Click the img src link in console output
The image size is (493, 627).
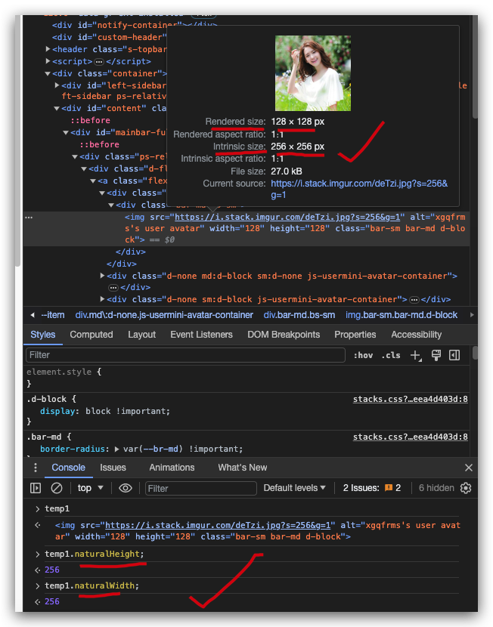pos(218,525)
